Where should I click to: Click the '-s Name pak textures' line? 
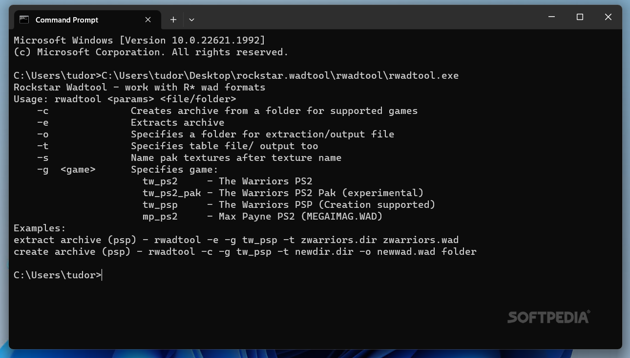tap(189, 157)
